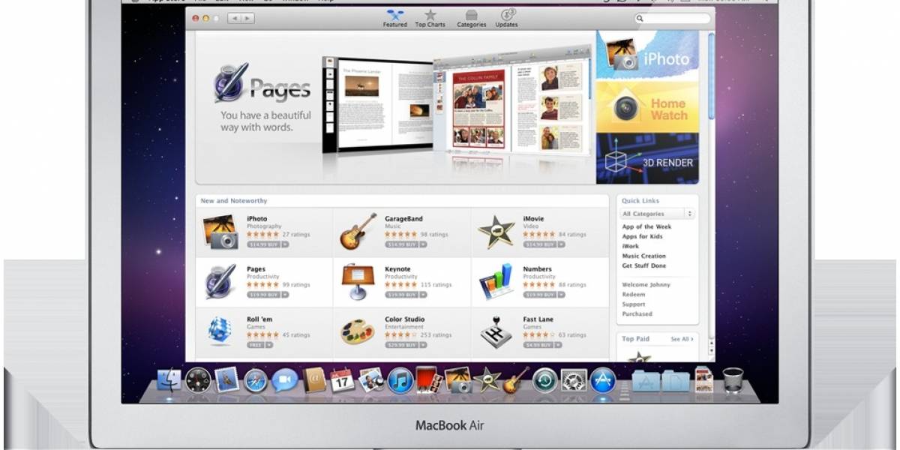Open the Featured section in App Store toolbar
The width and height of the screenshot is (900, 450).
pyautogui.click(x=394, y=19)
